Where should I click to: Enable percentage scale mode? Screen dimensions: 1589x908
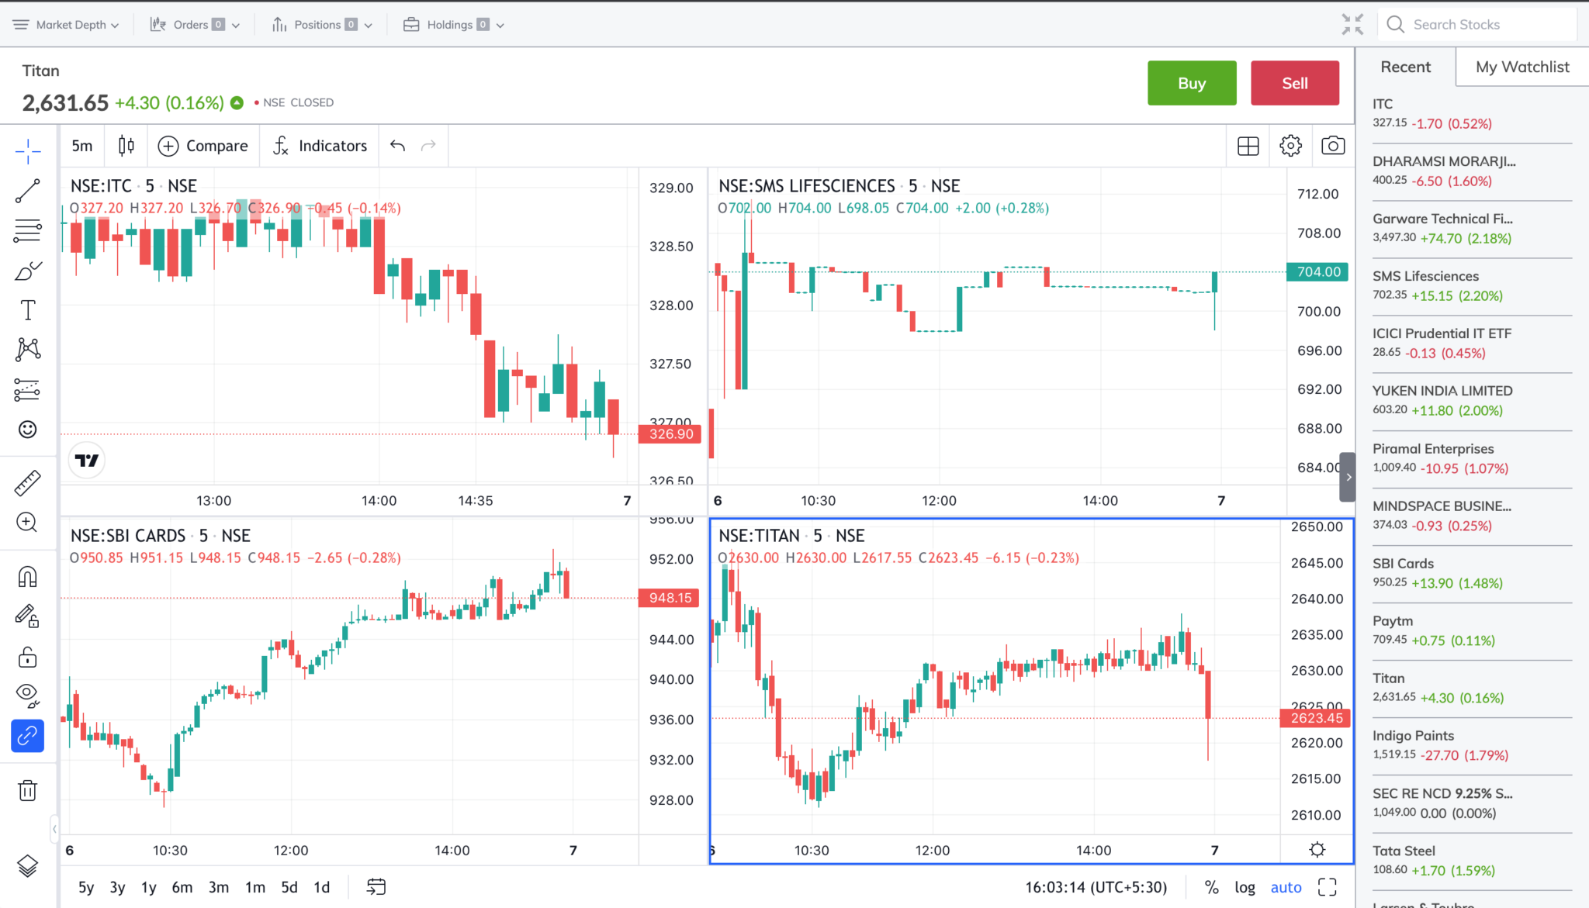1212,887
